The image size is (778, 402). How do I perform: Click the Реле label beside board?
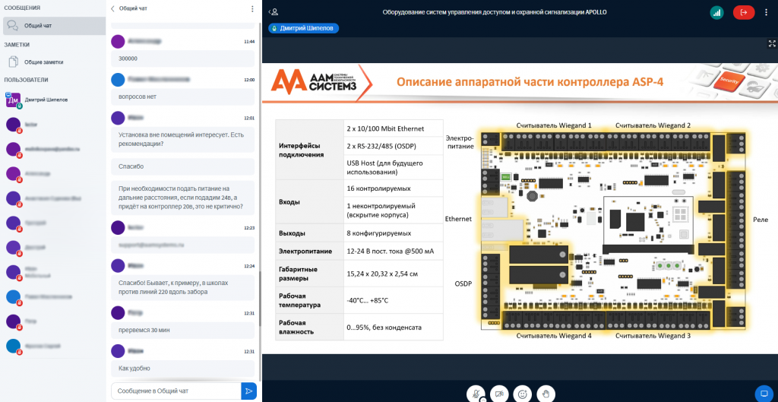click(759, 219)
